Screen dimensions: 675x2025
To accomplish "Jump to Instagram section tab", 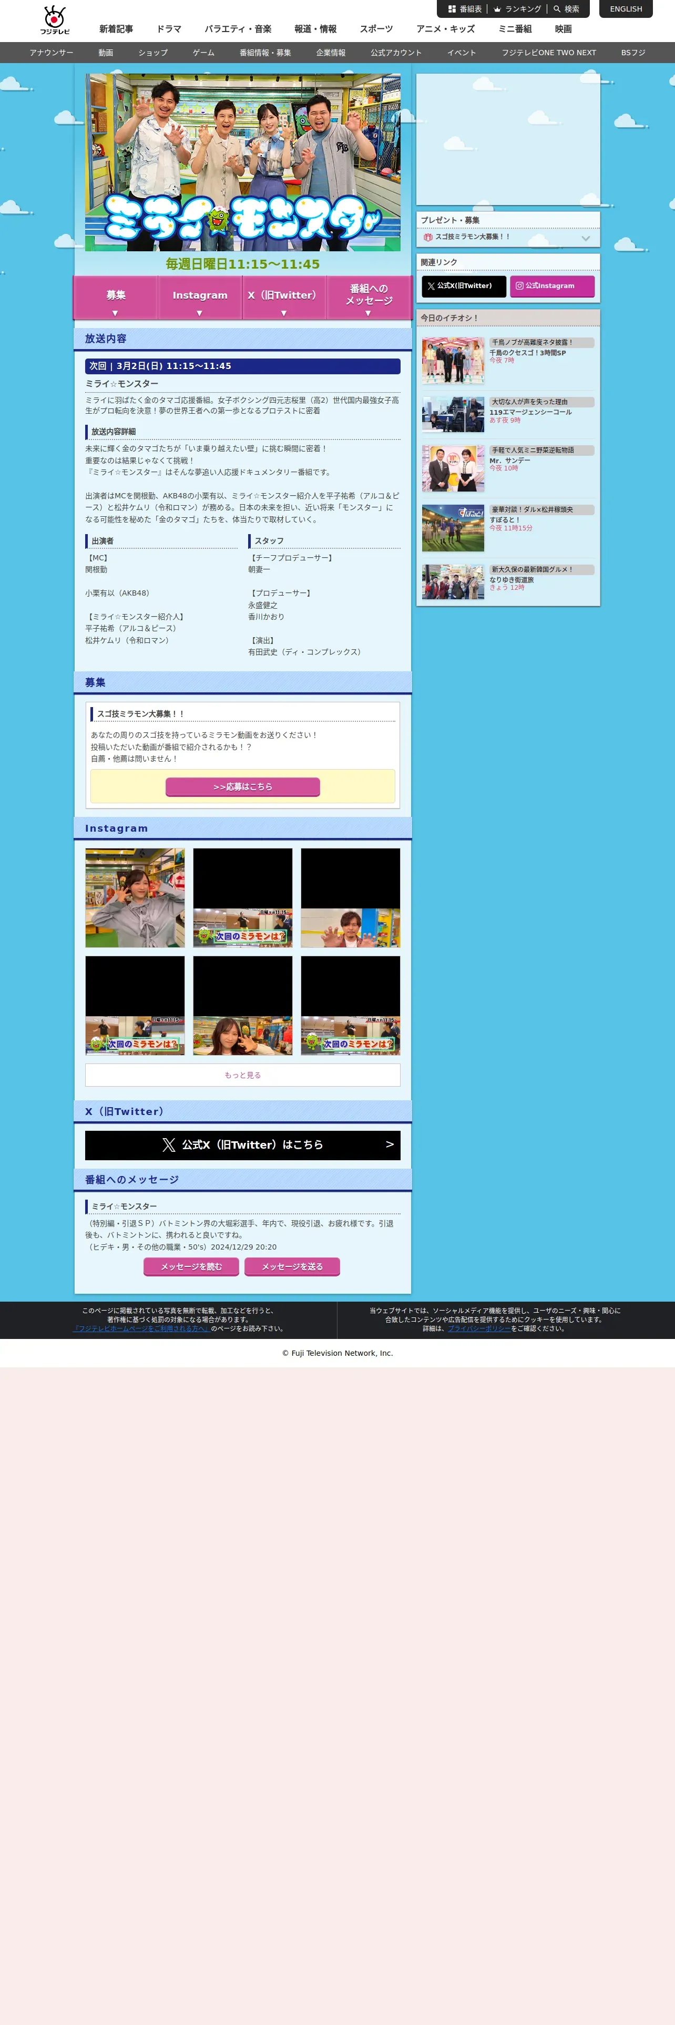I will [200, 297].
